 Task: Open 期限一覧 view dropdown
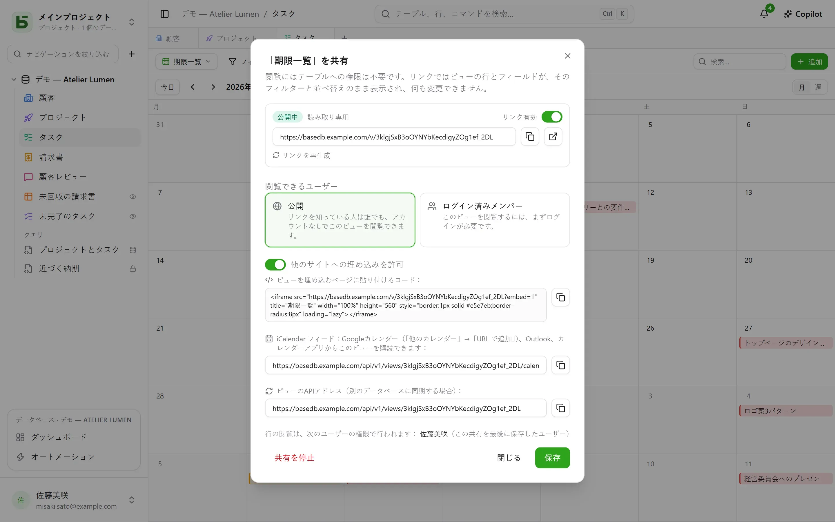[x=186, y=61]
